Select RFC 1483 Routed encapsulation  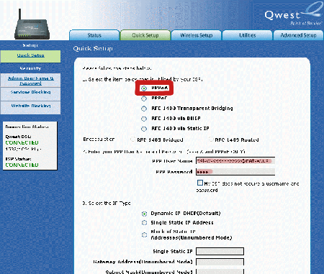point(211,140)
